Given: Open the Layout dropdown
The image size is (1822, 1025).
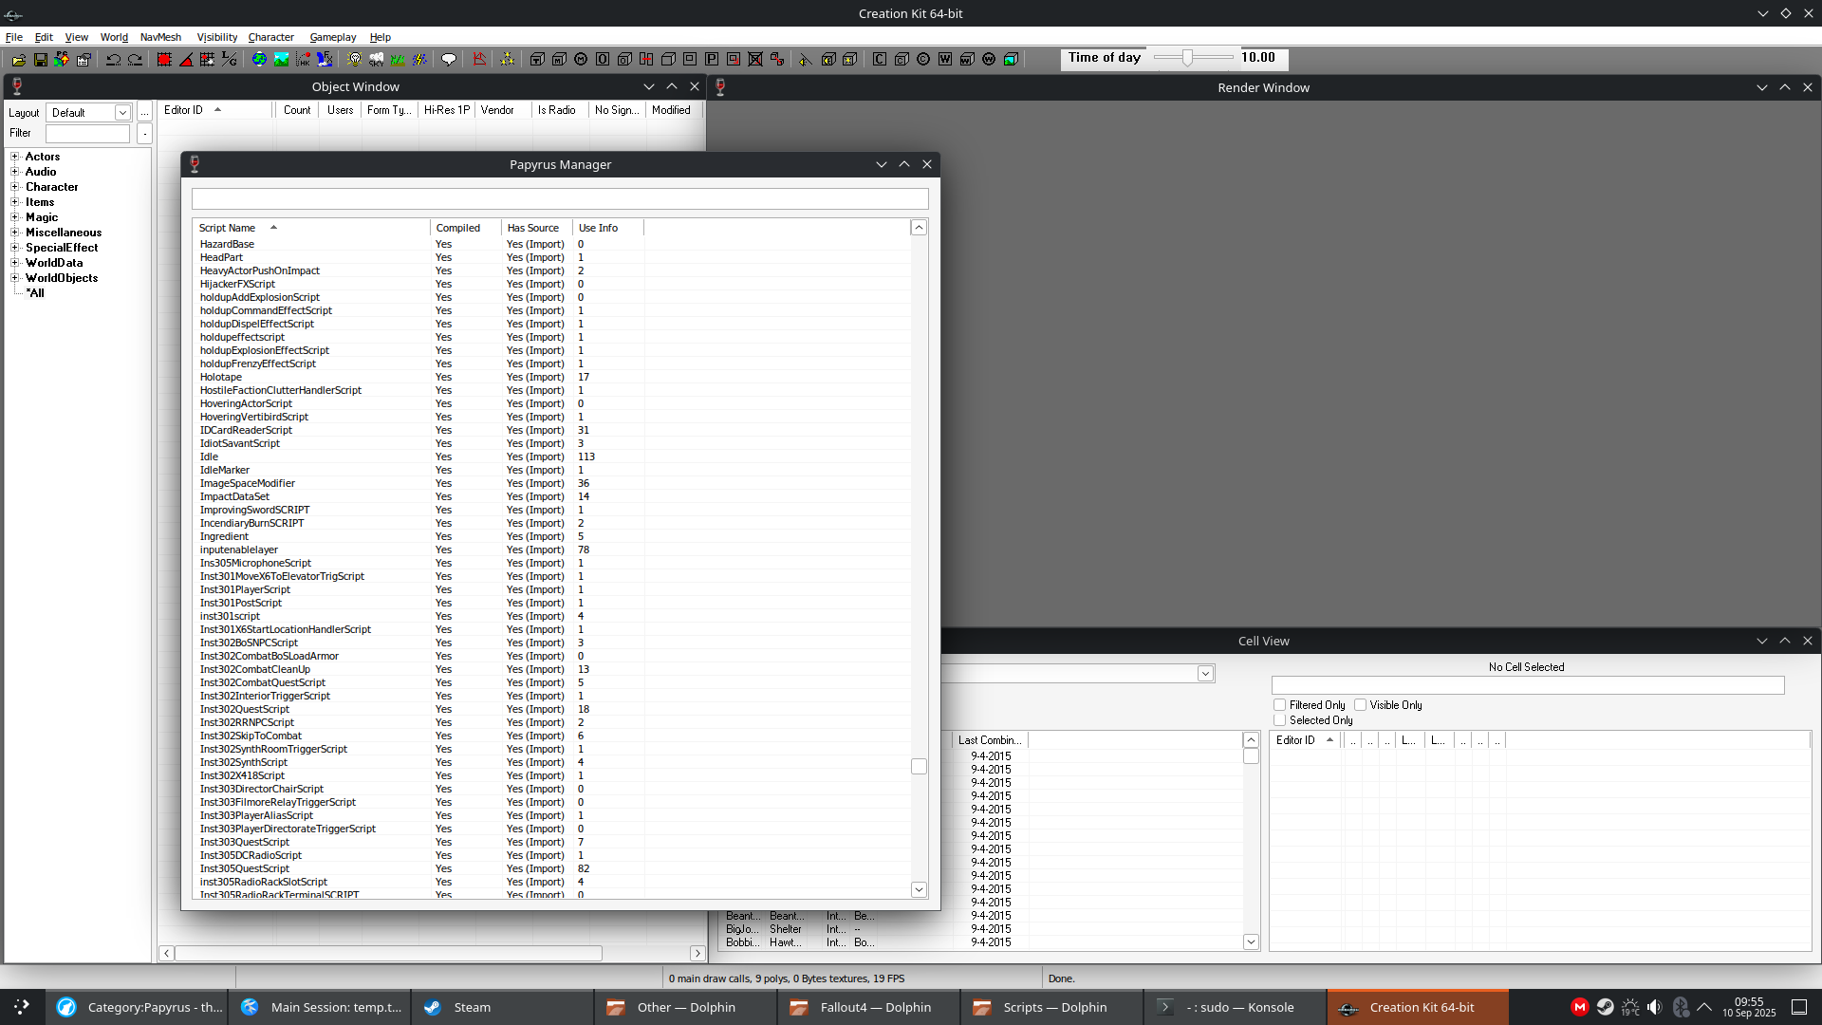Looking at the screenshot, I should (x=122, y=113).
